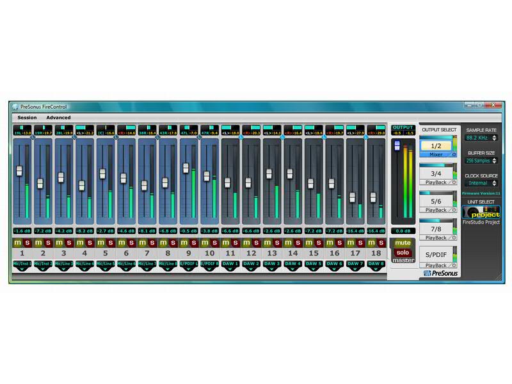Image resolution: width=512 pixels, height=384 pixels.
Task: Select the 7/8 output mix
Action: tap(436, 229)
